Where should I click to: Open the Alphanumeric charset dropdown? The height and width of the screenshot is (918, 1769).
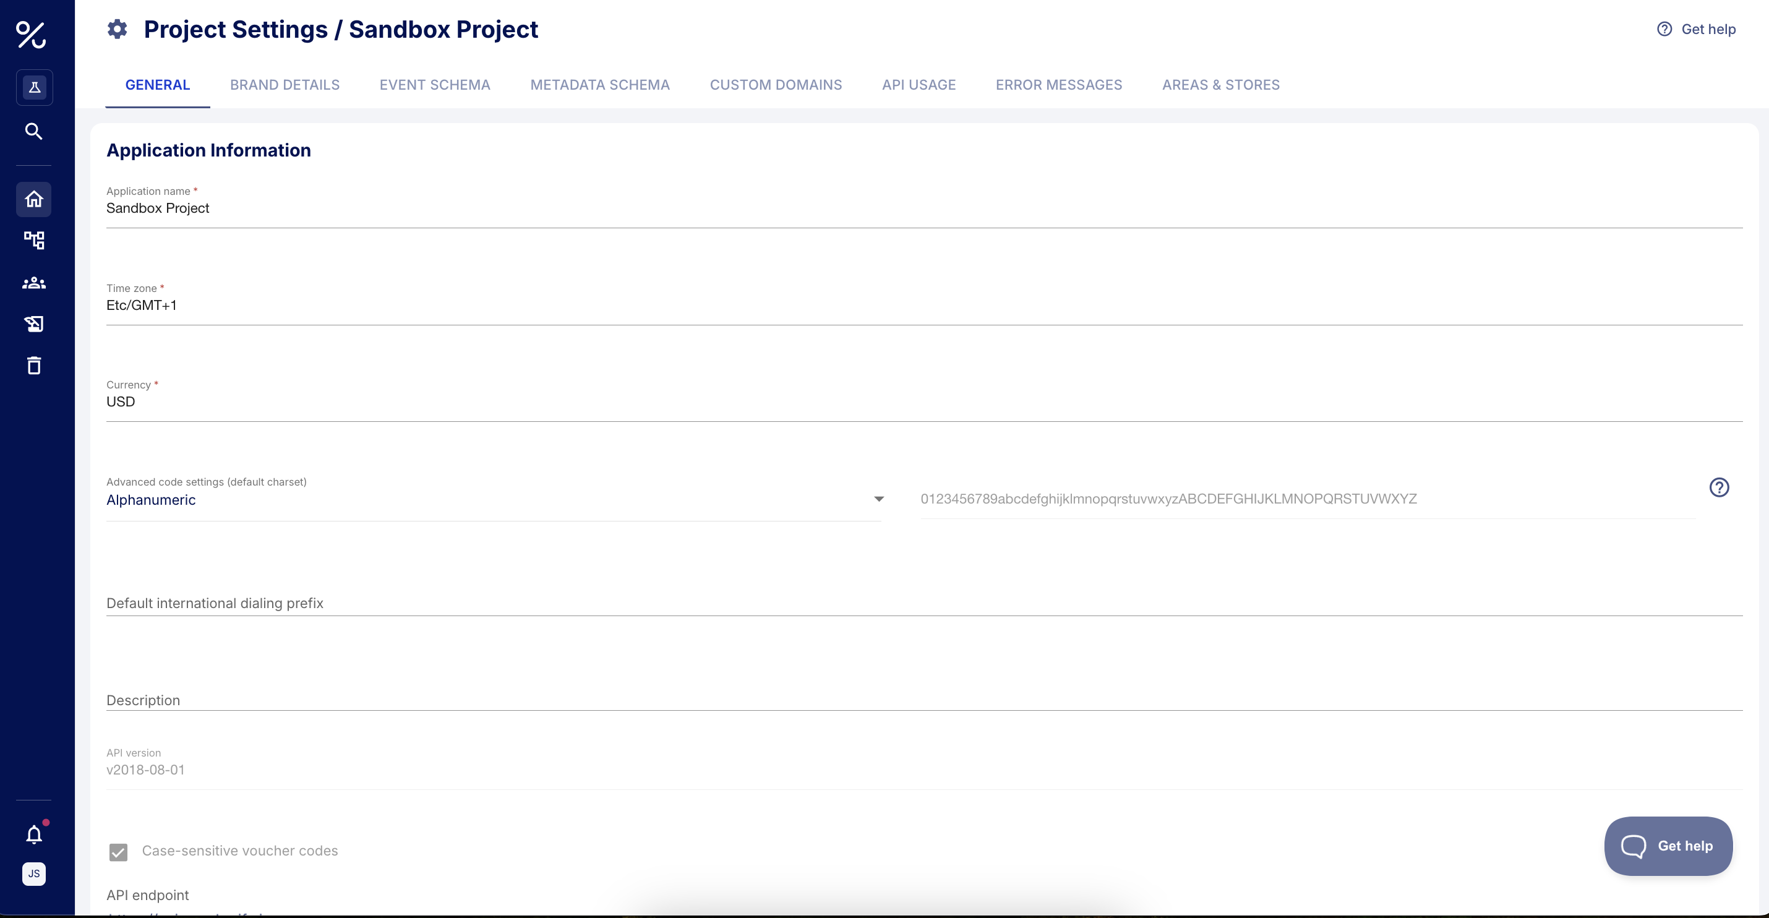coord(878,499)
